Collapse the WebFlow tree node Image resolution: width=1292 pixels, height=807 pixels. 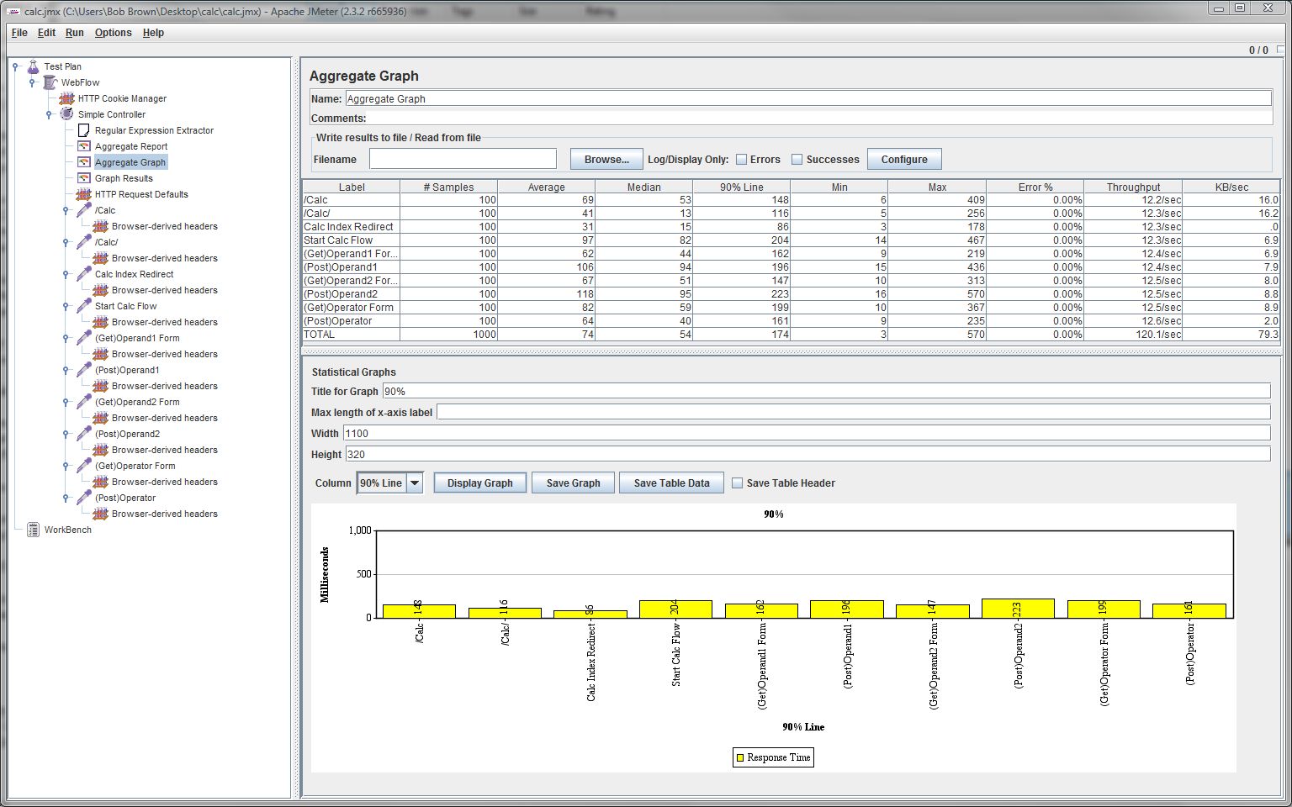click(32, 82)
